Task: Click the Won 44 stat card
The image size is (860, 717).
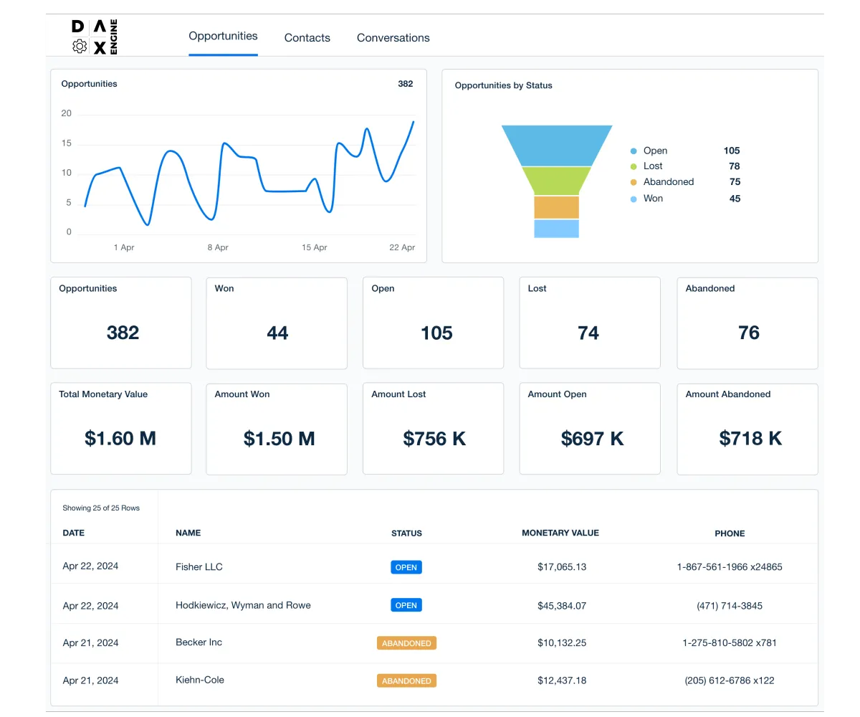Action: point(277,323)
